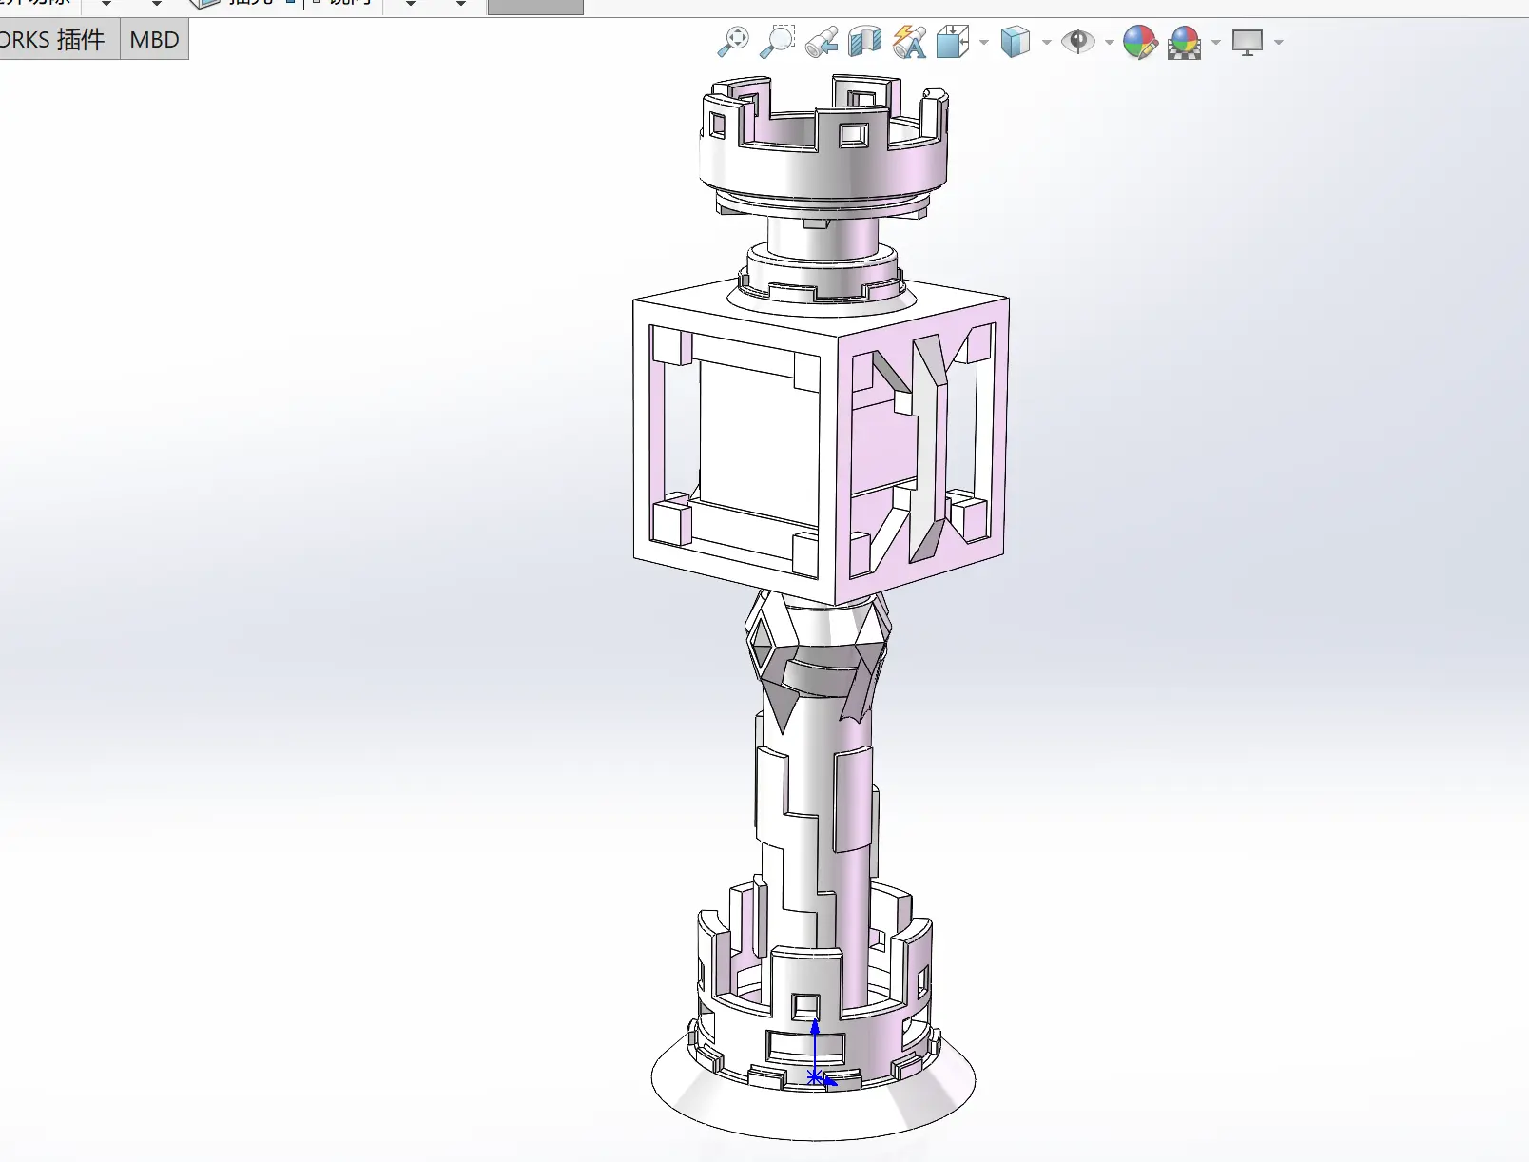Select the Zoom to Area tool
1529x1162 pixels.
(778, 42)
